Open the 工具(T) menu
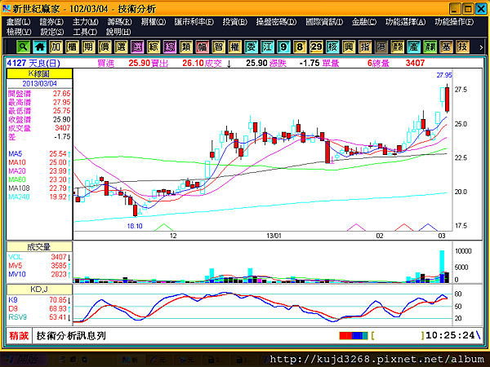Viewport: 490px width, 367px height. (85, 32)
